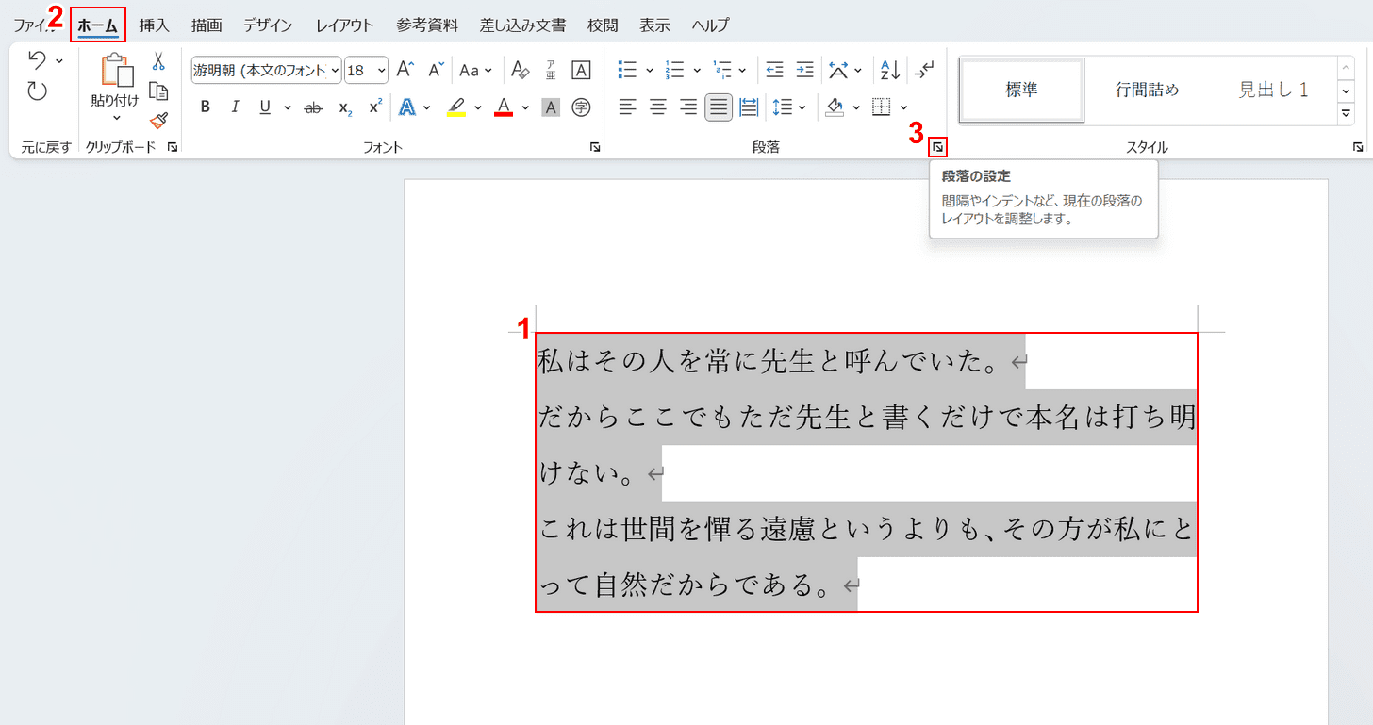The height and width of the screenshot is (725, 1373).
Task: Apply yellow text highlight color
Action: coord(456,107)
